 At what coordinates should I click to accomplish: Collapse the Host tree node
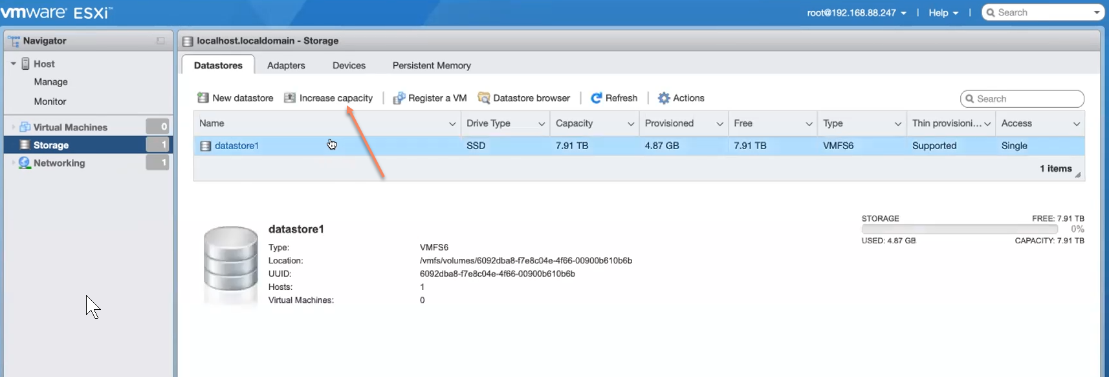pos(13,64)
